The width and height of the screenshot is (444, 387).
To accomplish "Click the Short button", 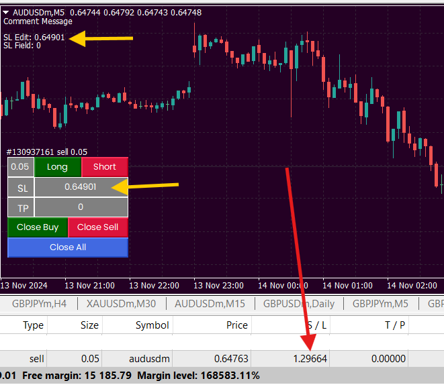I will coord(105,167).
